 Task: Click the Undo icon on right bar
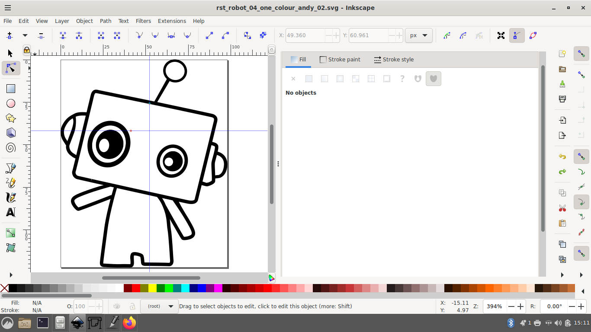click(562, 156)
